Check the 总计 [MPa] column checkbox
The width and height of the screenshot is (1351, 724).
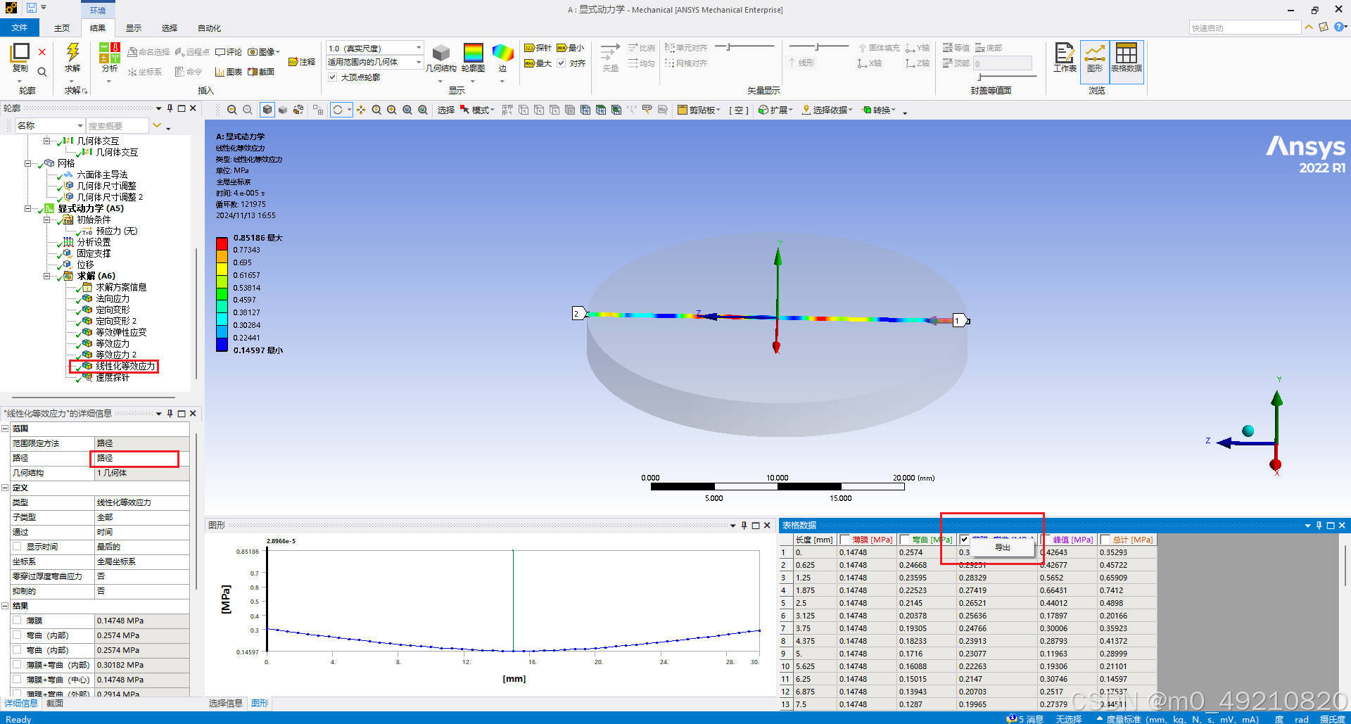[1105, 540]
